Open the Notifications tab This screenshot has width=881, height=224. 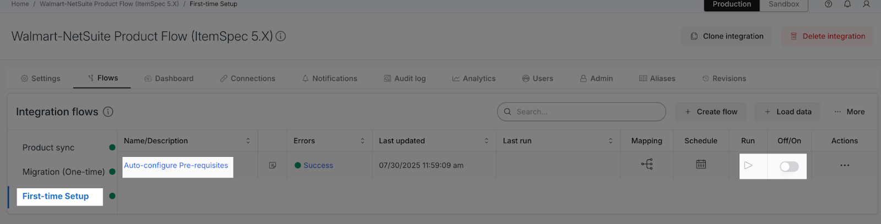(330, 79)
